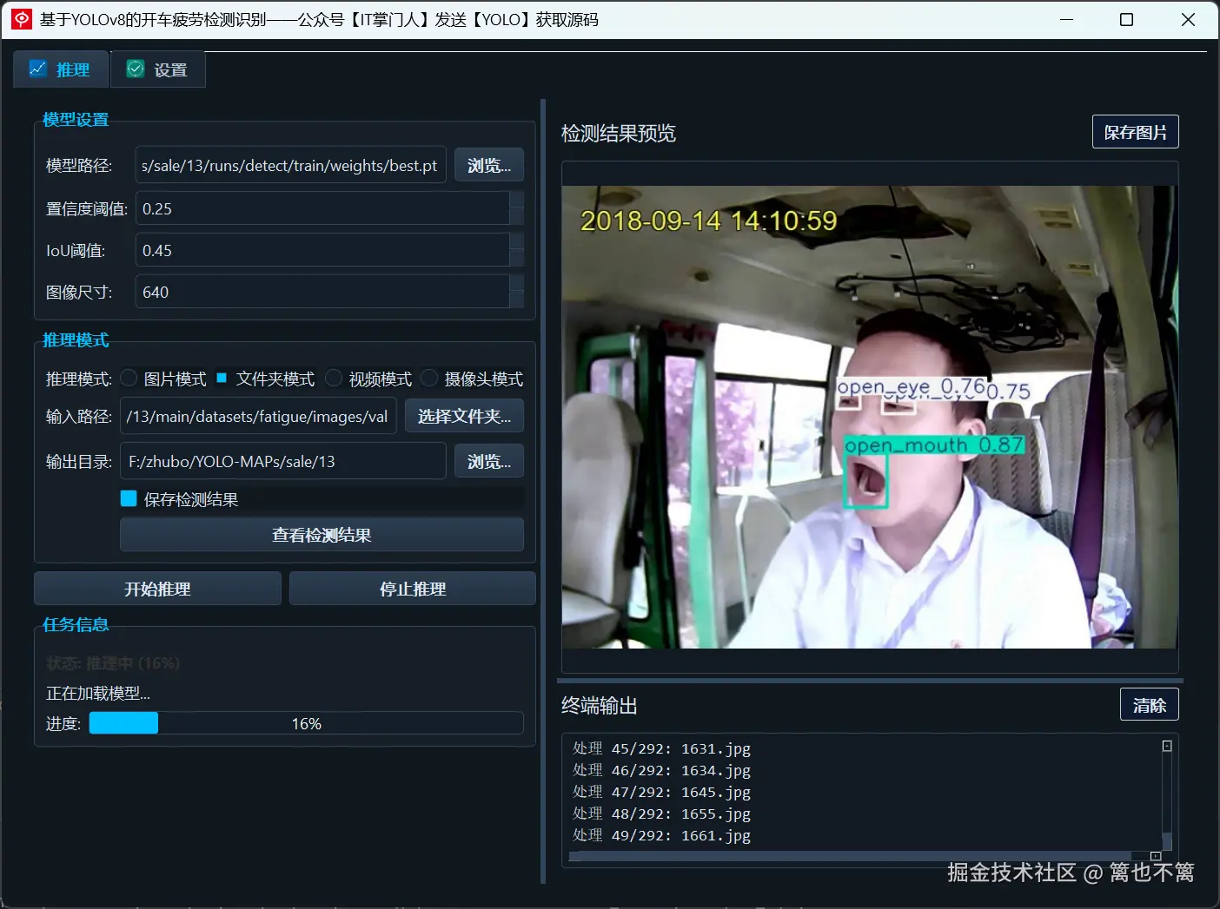1220x909 pixels.
Task: Switch to the 推理 tab
Action: pos(61,69)
